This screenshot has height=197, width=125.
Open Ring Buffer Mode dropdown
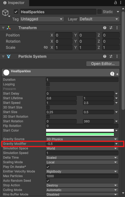point(82,195)
